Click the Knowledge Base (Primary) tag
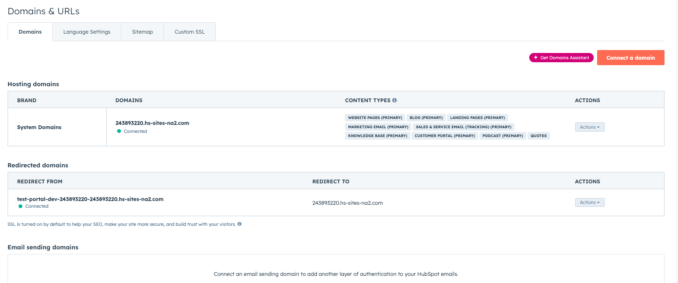The width and height of the screenshot is (678, 283). click(x=377, y=136)
